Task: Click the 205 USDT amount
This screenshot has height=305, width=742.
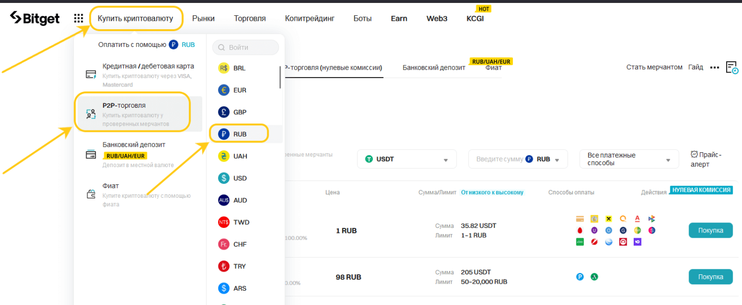Action: [x=475, y=272]
